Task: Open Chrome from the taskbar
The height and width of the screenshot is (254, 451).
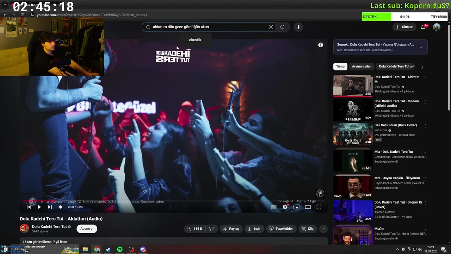Action: (97, 249)
